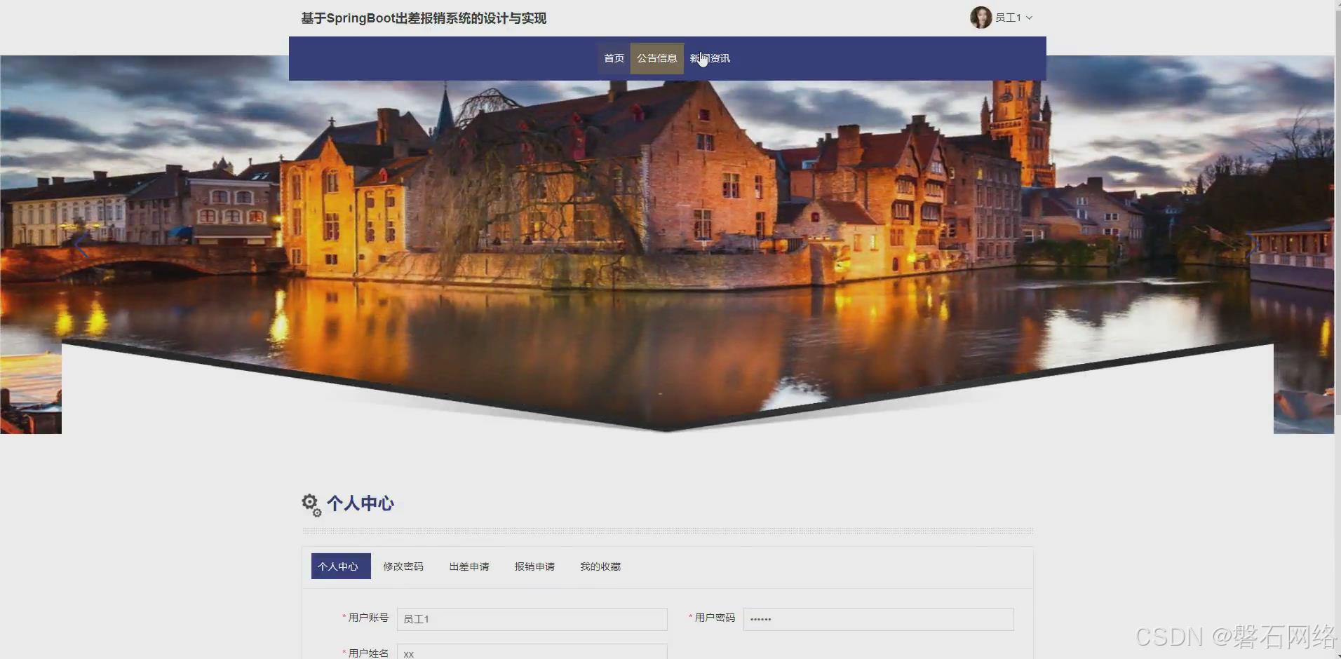
Task: Click the left carousel navigation arrow
Action: click(x=79, y=243)
